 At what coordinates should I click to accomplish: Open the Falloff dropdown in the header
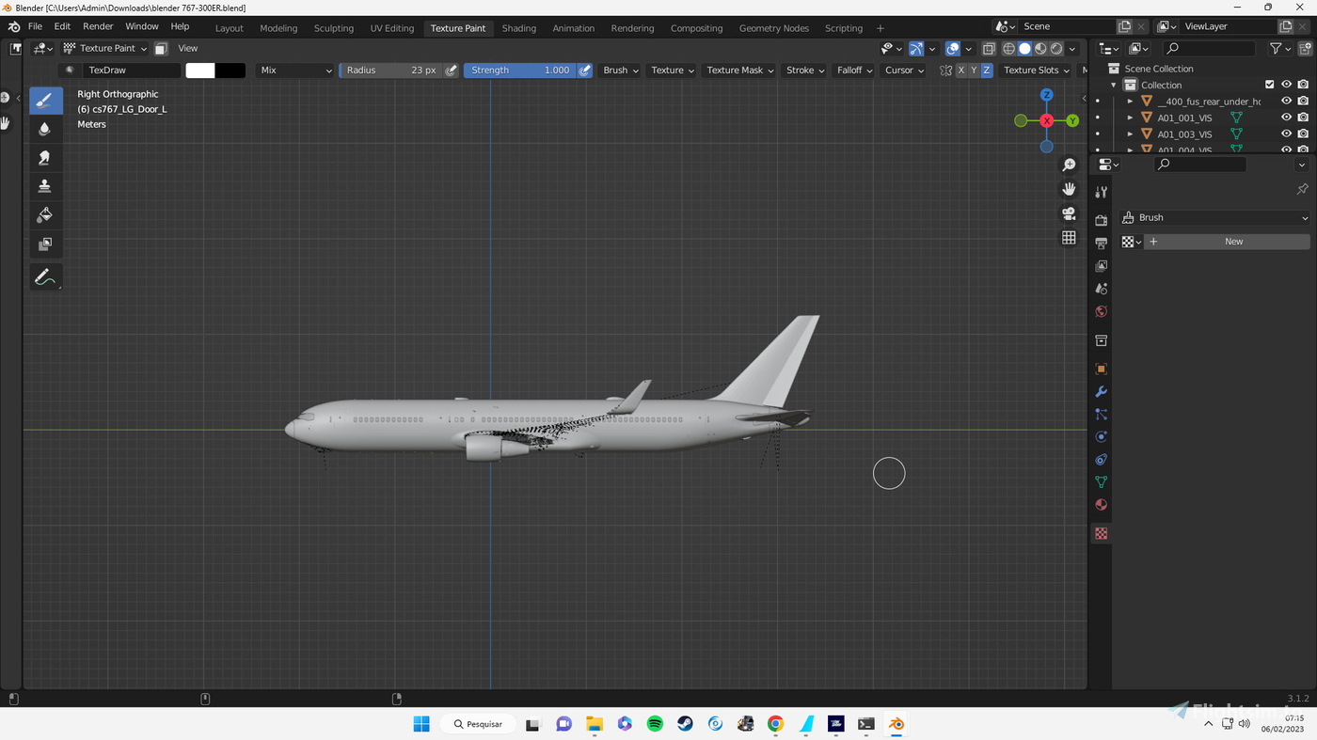point(853,70)
